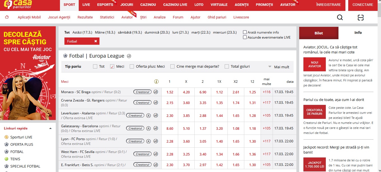This screenshot has height=172, width=381.
Task: Open the search magnifier icon
Action: point(340,18)
